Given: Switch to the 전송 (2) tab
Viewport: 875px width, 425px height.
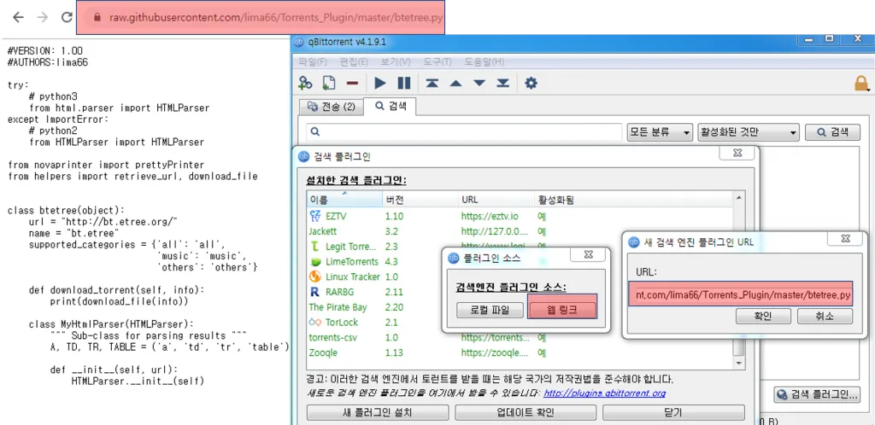Looking at the screenshot, I should [331, 107].
